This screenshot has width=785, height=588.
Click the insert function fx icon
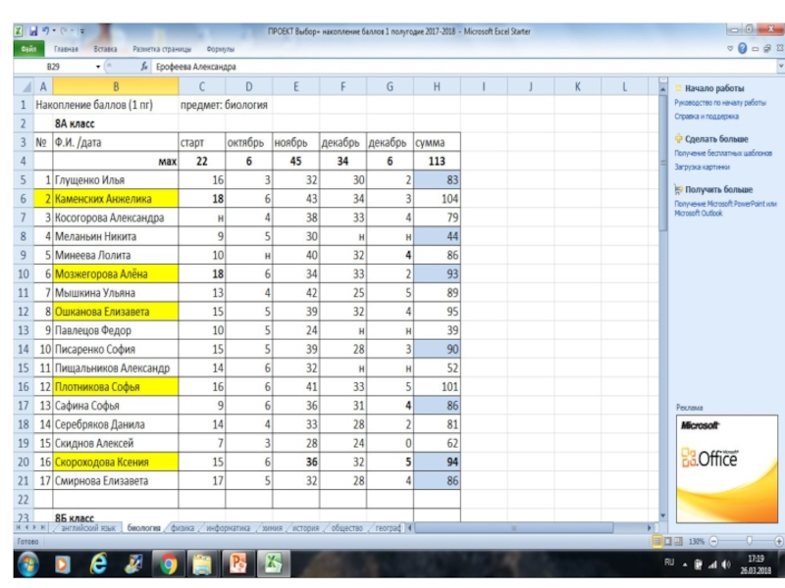(x=144, y=66)
